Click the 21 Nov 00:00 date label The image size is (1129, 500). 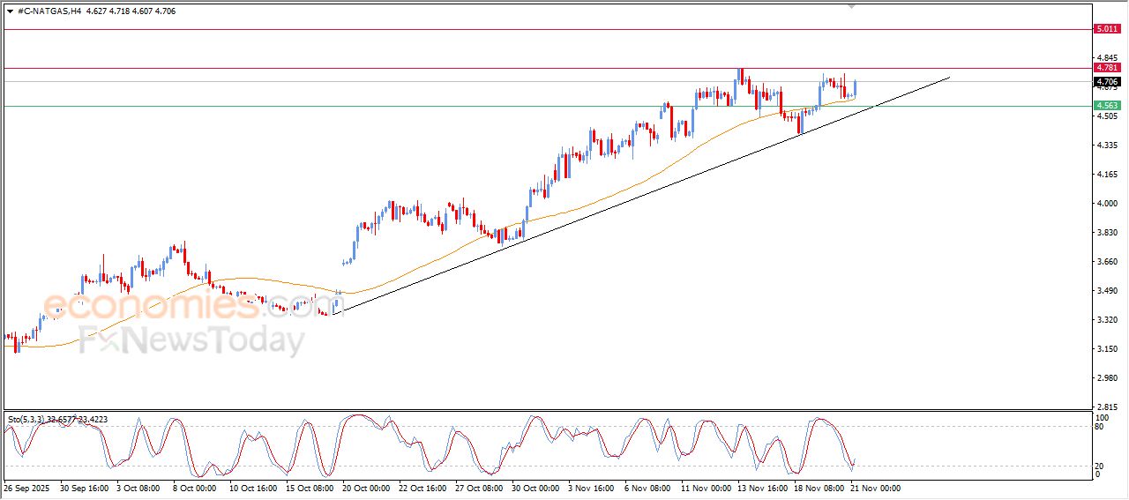[x=875, y=487]
